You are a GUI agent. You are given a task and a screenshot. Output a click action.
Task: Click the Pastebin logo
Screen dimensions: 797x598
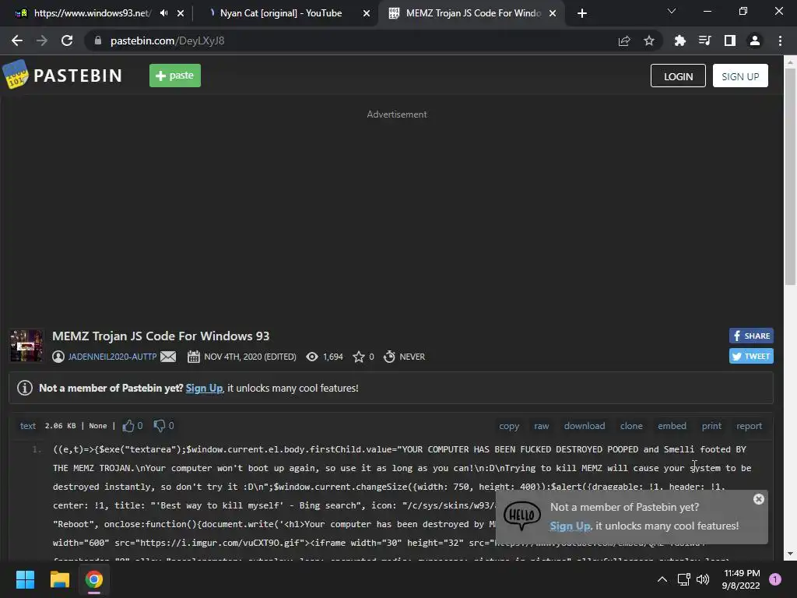click(62, 76)
